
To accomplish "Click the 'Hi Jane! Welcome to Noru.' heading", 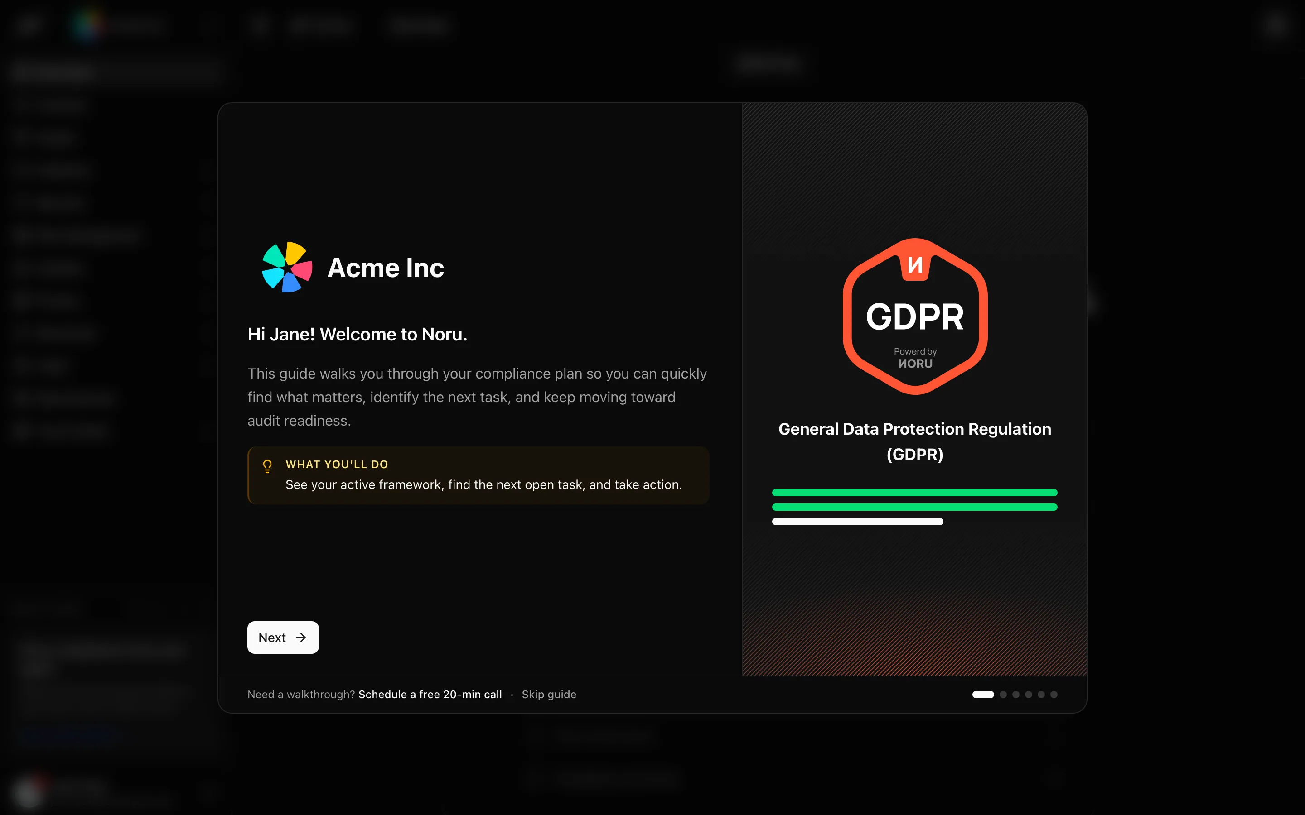I will point(357,334).
